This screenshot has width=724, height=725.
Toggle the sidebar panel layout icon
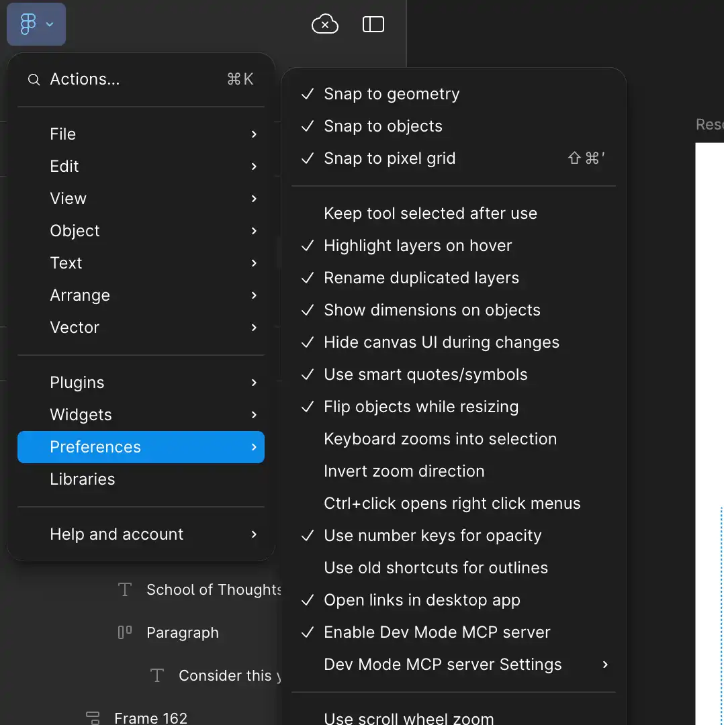[373, 24]
